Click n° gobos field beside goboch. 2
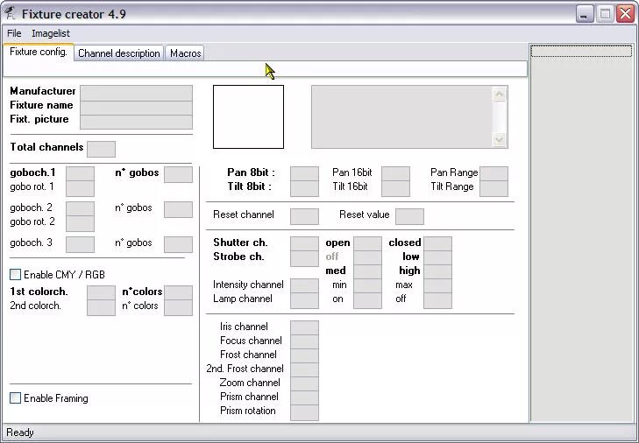Screen dimensions: 639x443 click(x=178, y=209)
